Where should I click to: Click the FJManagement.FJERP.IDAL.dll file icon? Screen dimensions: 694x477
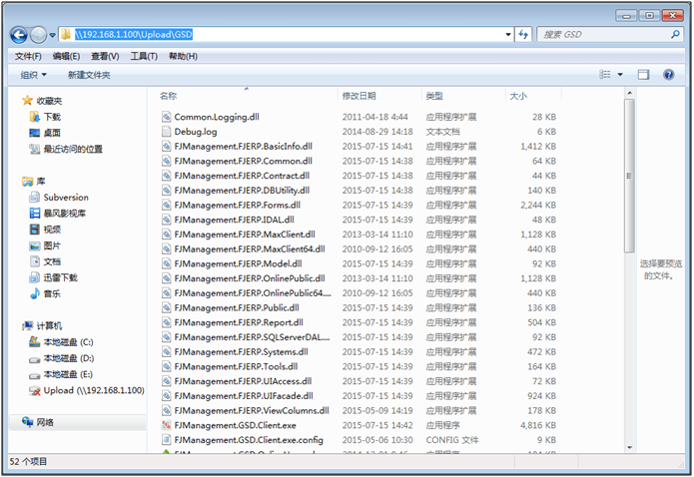point(166,220)
